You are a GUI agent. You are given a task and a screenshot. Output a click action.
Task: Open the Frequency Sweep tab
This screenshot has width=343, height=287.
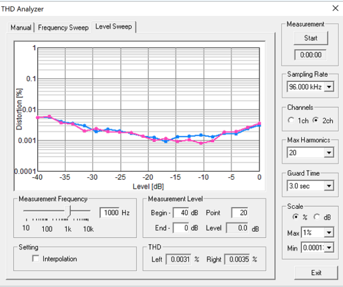63,27
